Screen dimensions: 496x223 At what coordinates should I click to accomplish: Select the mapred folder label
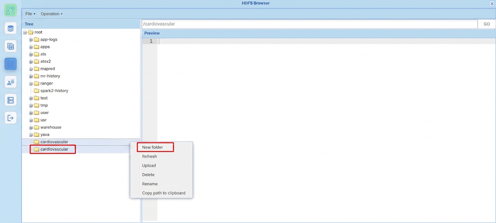(x=47, y=69)
